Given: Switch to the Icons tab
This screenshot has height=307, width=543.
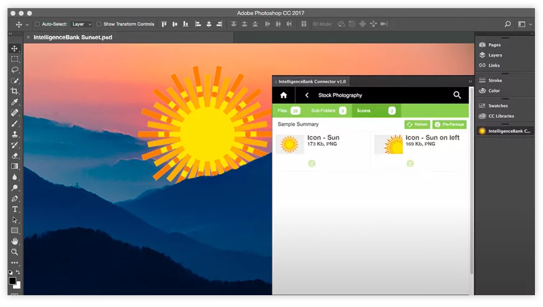Looking at the screenshot, I should point(377,111).
